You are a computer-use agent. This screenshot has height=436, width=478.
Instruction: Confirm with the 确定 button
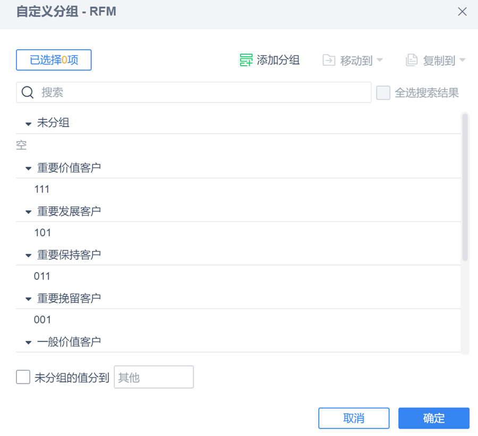click(x=433, y=418)
